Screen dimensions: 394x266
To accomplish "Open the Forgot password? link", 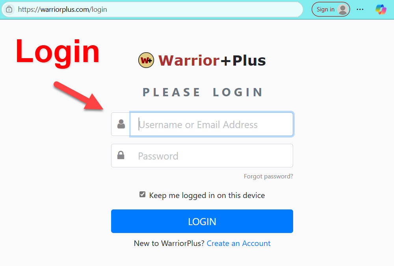I will click(268, 176).
